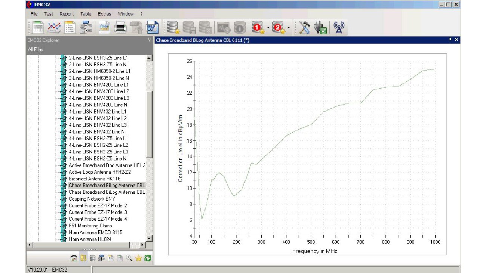Viewport: 486px width, 273px height.
Task: Click the database icon in the Explorer bottom bar
Action: [92, 258]
